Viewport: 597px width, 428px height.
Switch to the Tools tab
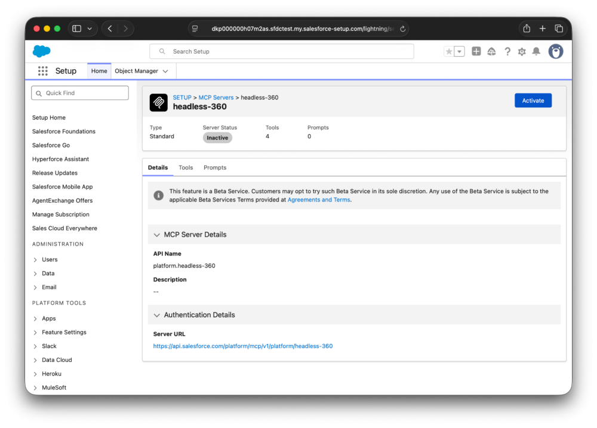(186, 168)
